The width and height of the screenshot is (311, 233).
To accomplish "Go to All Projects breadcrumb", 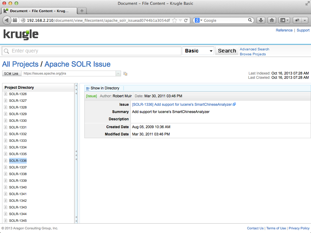I will click(x=20, y=64).
